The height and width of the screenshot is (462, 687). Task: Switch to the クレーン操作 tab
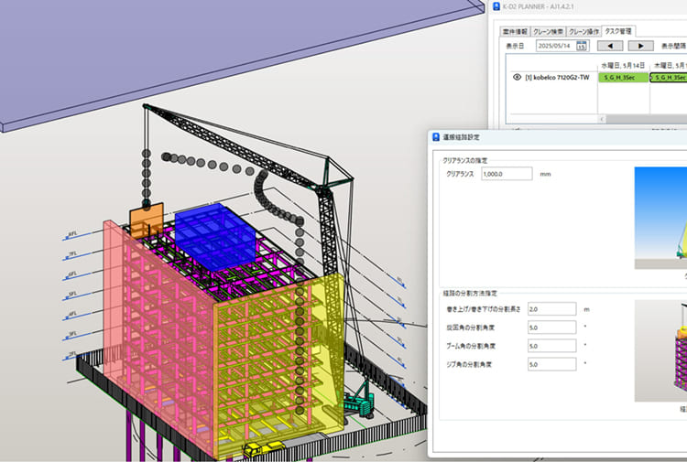[583, 30]
